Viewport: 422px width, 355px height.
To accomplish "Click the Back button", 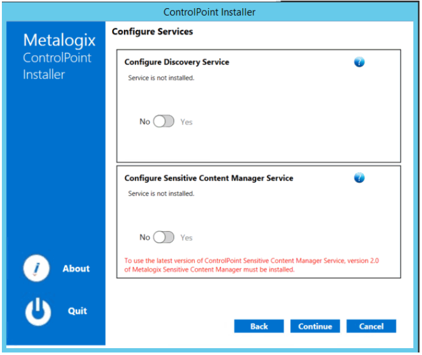I will 259,326.
